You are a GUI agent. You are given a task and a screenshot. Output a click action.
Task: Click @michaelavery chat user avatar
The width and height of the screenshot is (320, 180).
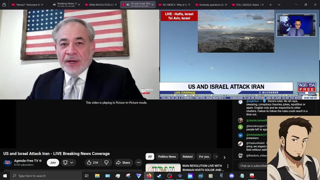click(240, 135)
